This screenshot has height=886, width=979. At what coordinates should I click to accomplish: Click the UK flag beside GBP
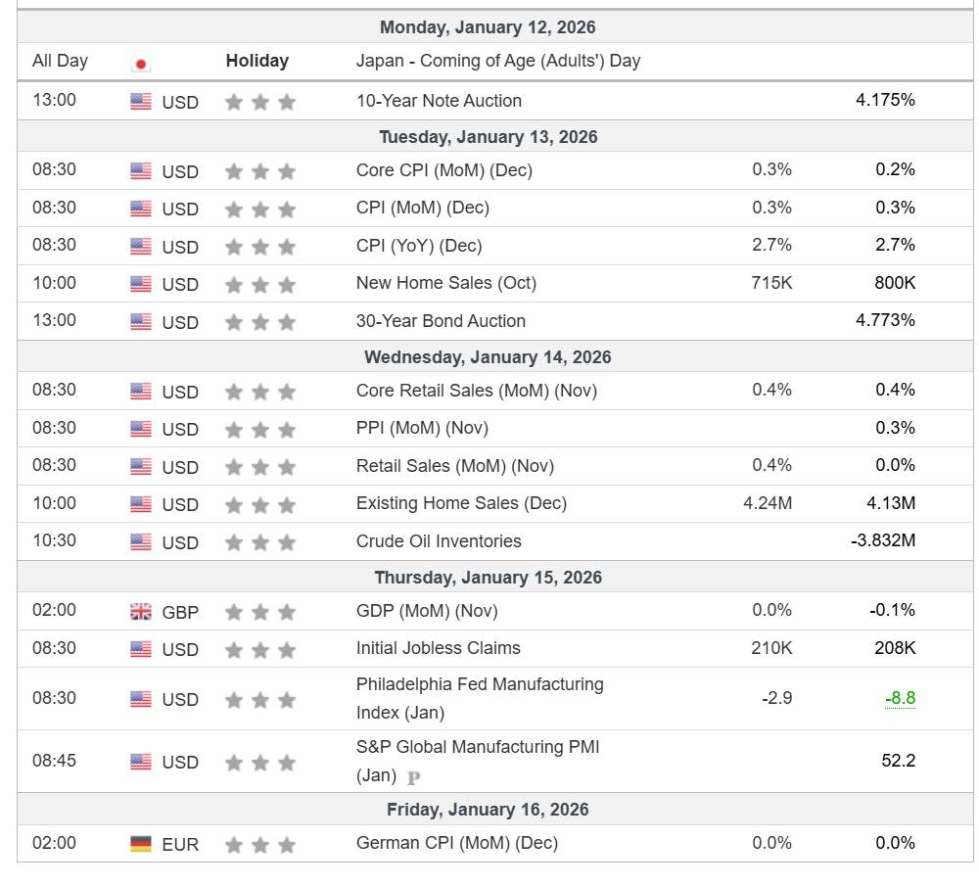coord(141,612)
